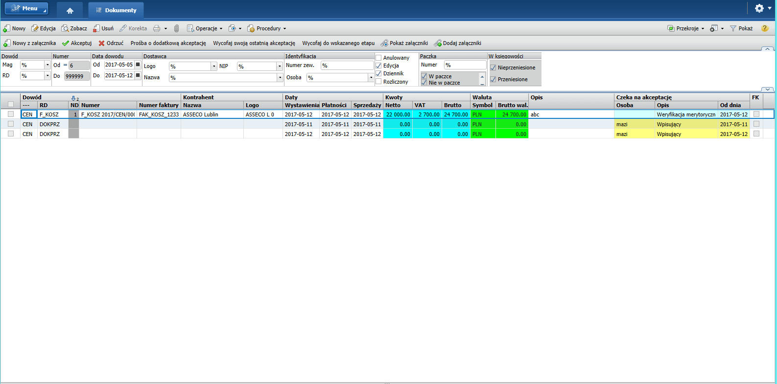
Task: Click the Paczka Numer input field
Action: point(465,65)
